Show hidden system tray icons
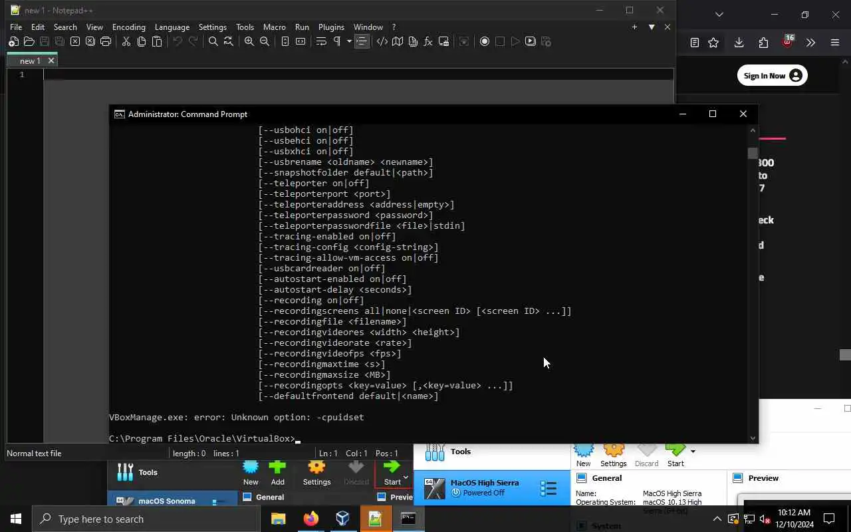 [717, 519]
